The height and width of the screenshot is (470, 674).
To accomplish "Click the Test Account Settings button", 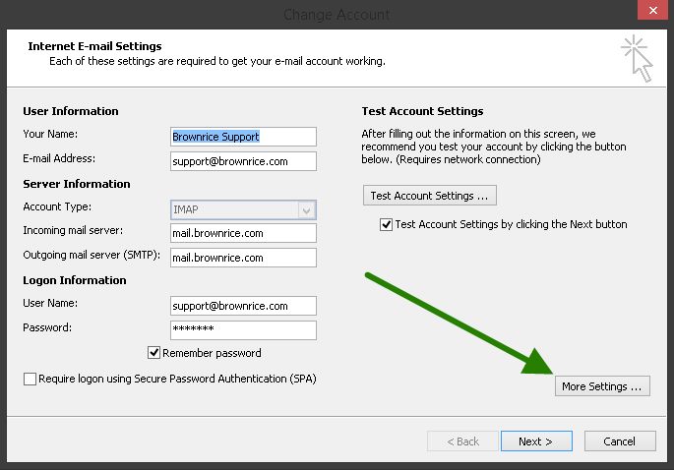I will (430, 196).
